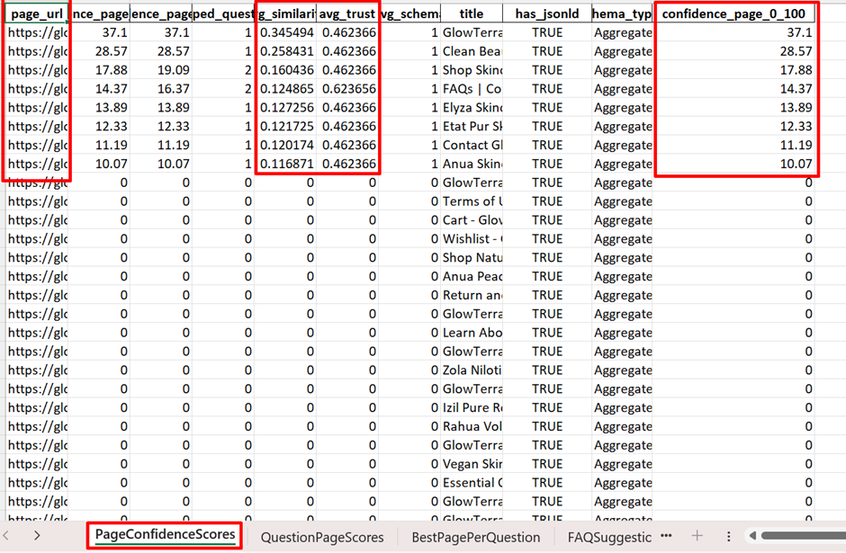Select the BestPagePerQuestion sheet tab
This screenshot has height=553, width=846.
point(475,537)
